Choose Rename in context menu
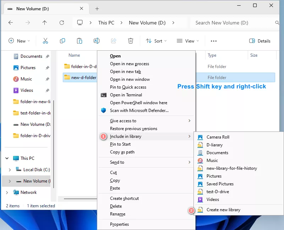This screenshot has height=230, width=284. click(x=146, y=214)
